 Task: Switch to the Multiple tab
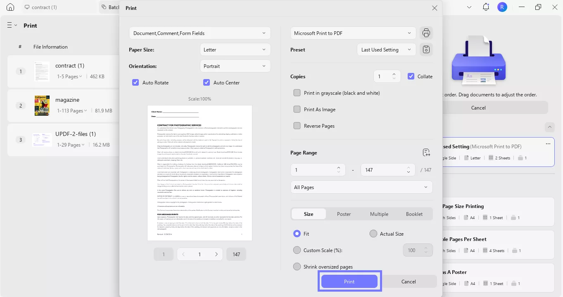(x=379, y=214)
